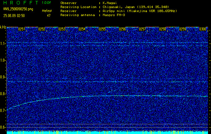Click the 0.7 kHz axis label
This screenshot has width=211, height=134.
(x=3, y=111)
